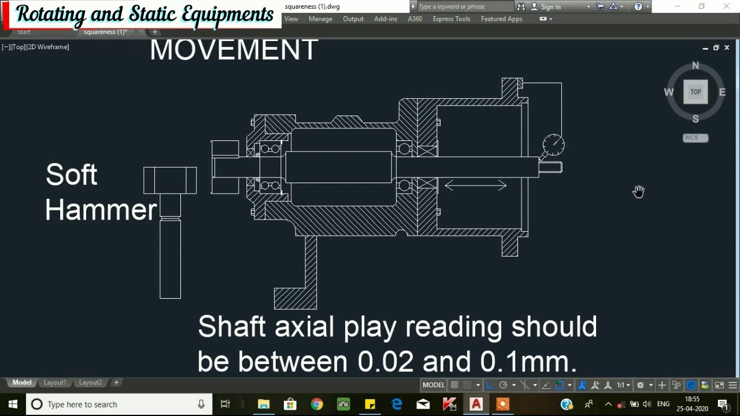Toggle object snap tracking icon
This screenshot has height=416, width=740.
[x=546, y=385]
